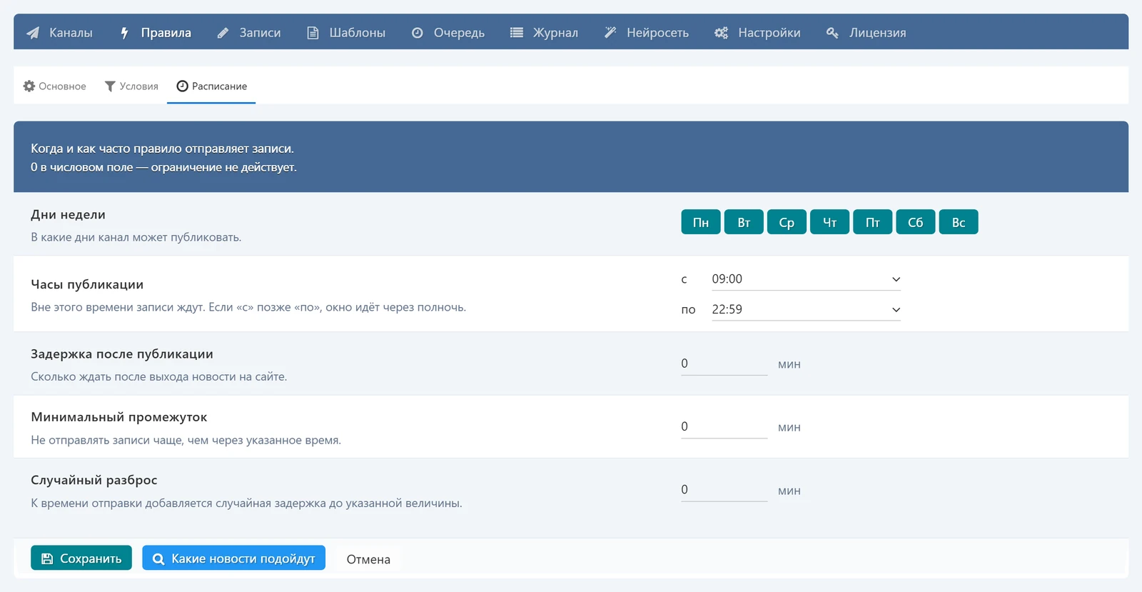Click the Дни недели heading
The height and width of the screenshot is (592, 1142).
pos(68,214)
